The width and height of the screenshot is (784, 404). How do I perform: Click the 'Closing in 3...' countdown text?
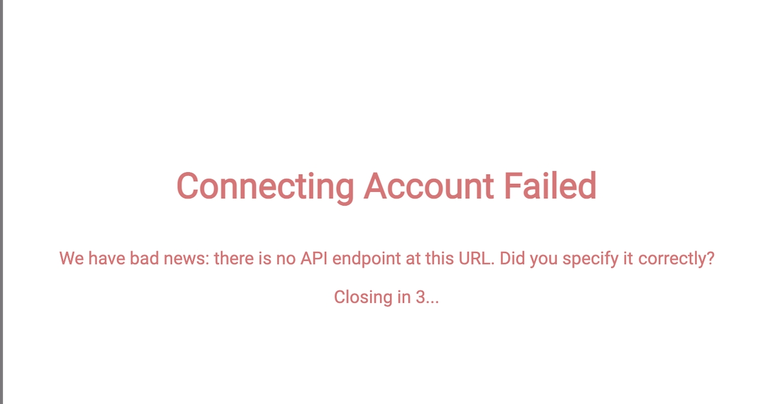click(386, 297)
